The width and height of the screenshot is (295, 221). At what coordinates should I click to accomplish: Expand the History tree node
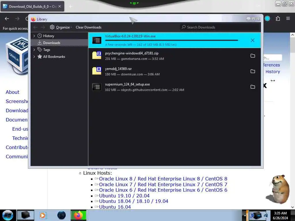click(x=34, y=36)
